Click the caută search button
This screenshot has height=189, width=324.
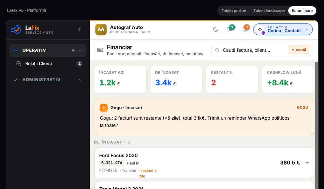pyautogui.click(x=299, y=50)
